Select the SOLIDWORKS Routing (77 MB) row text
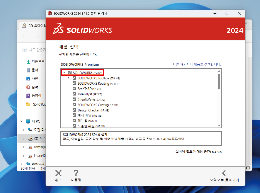Image resolution: width=260 pixels, height=193 pixels. point(98,83)
